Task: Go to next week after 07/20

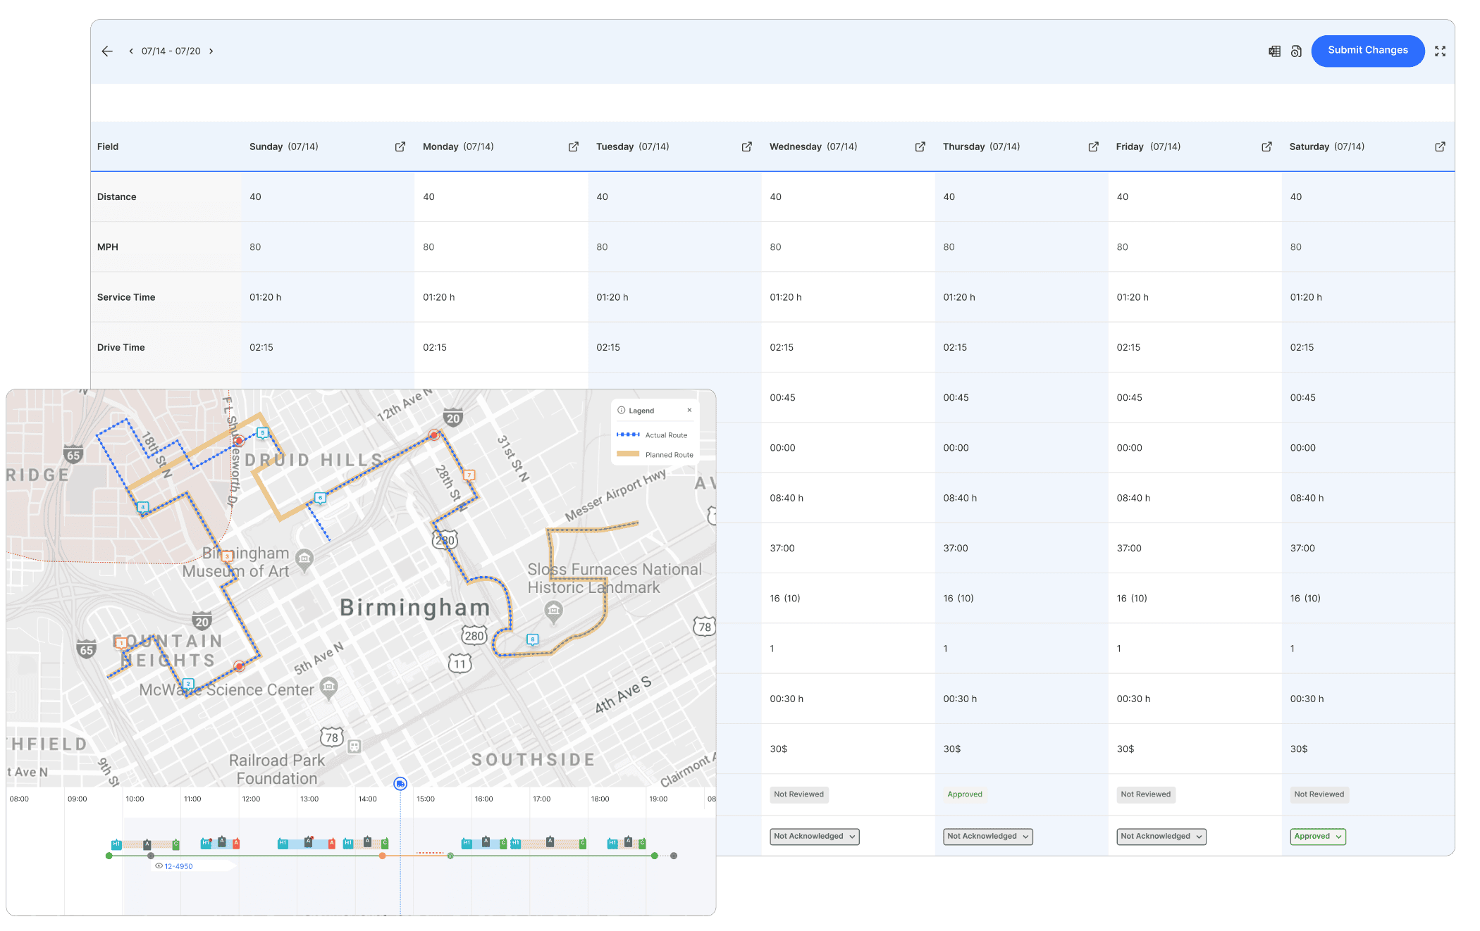Action: coord(211,51)
